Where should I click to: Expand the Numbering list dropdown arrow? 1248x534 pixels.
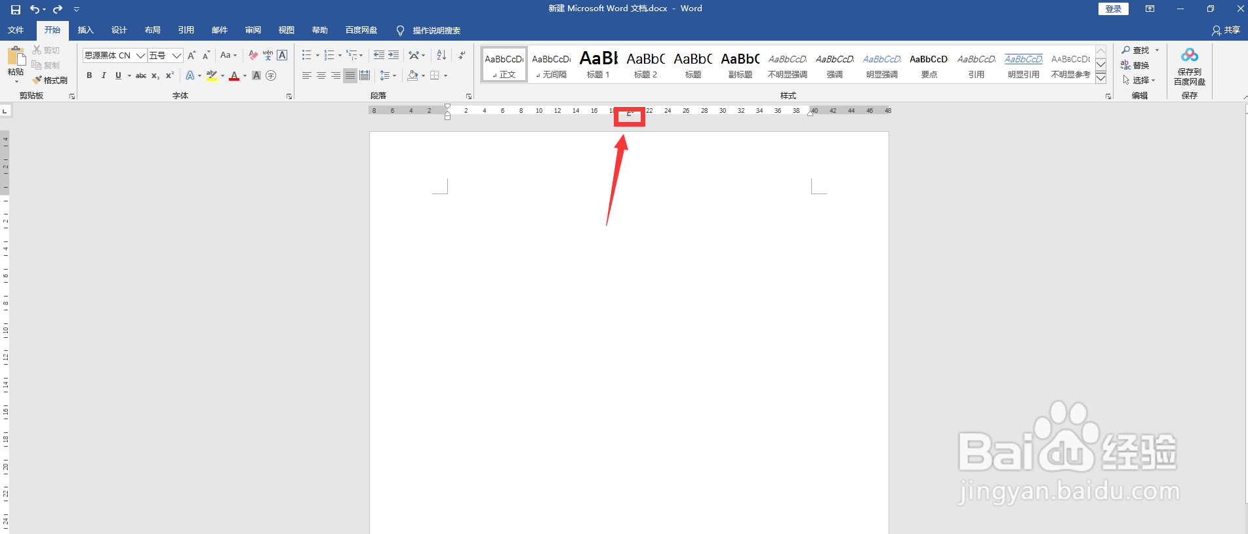click(x=340, y=55)
